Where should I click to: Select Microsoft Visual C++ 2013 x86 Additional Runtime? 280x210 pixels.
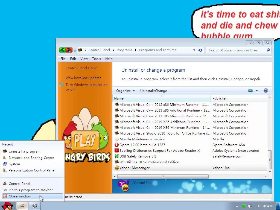[x=164, y=110]
